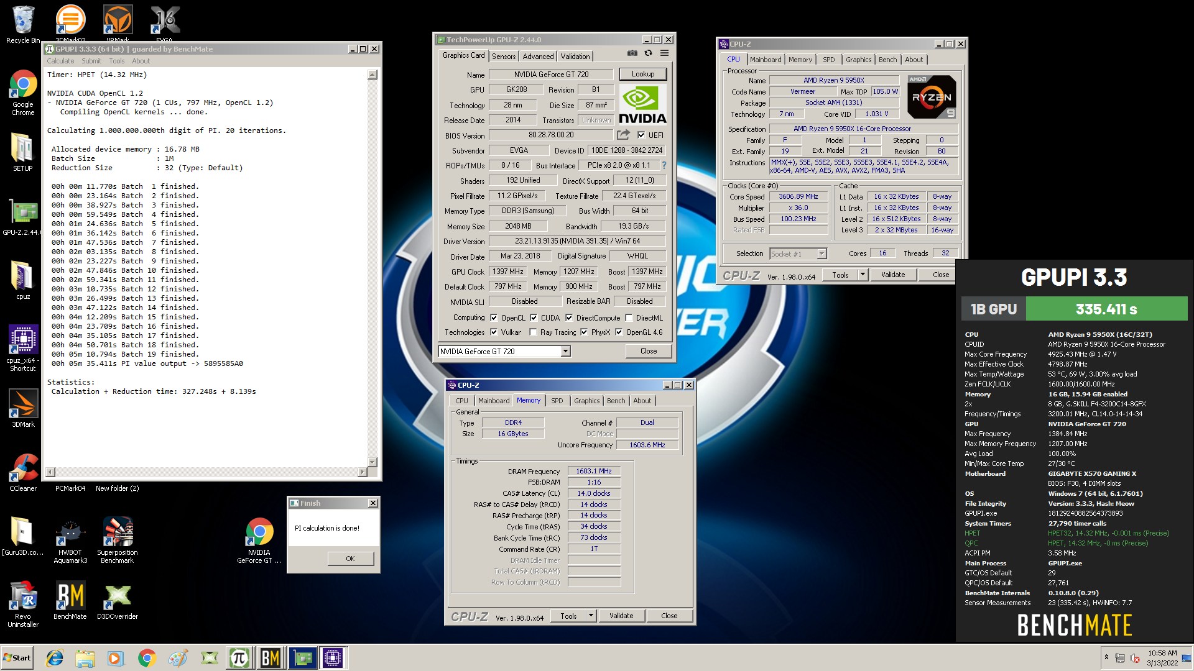Open Submit menu in GPUPI
The image size is (1194, 671).
[x=91, y=61]
